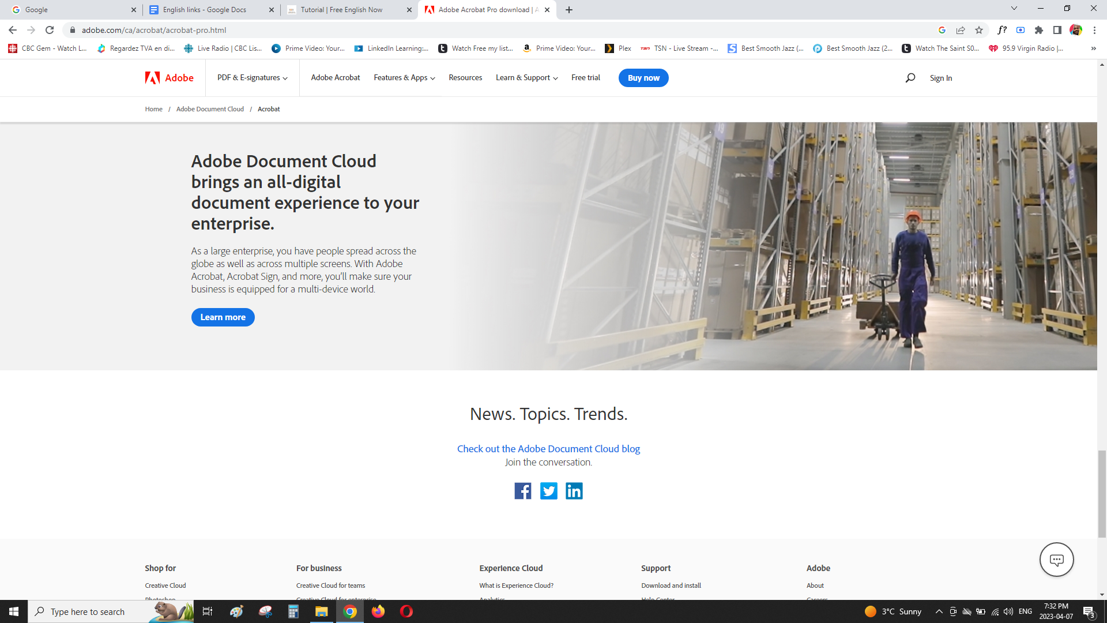1107x623 pixels.
Task: Expand Features & Apps menu
Action: point(404,78)
